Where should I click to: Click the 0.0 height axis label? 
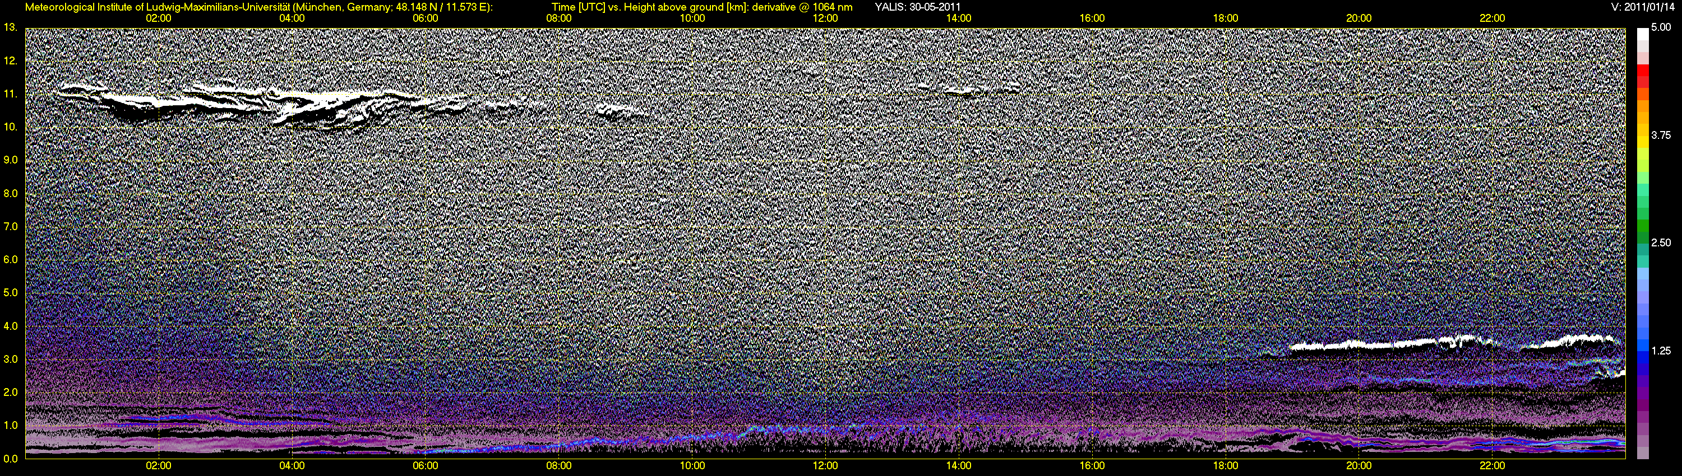[x=11, y=459]
